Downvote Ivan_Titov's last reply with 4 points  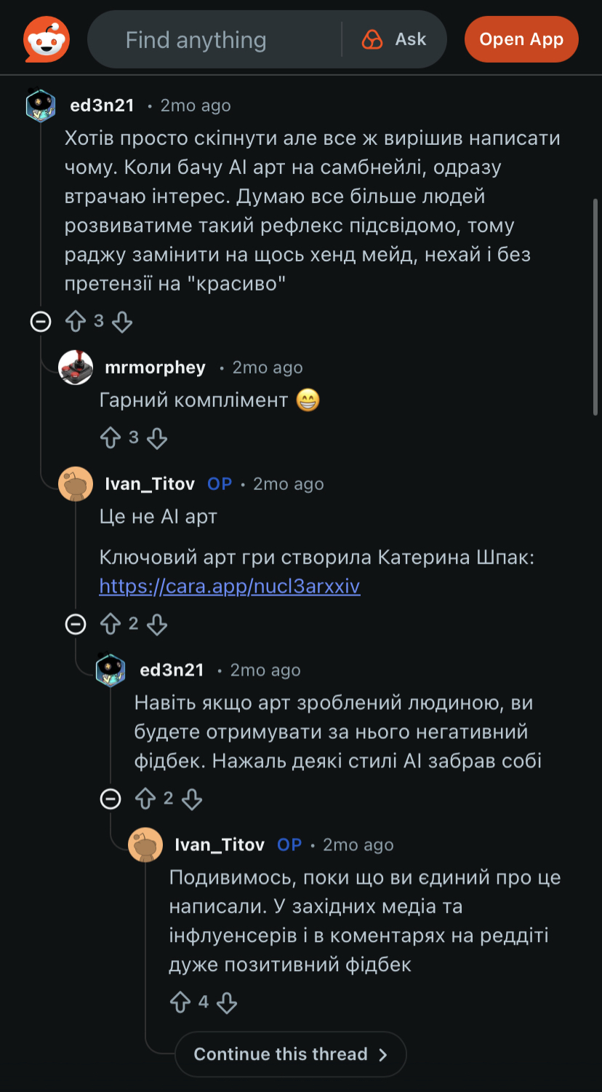point(227,1002)
